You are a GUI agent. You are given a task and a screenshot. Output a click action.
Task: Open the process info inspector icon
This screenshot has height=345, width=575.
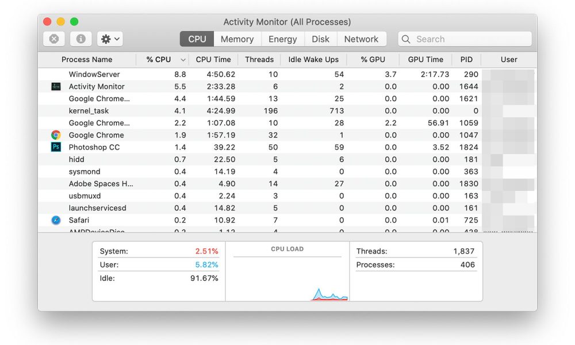click(x=80, y=39)
